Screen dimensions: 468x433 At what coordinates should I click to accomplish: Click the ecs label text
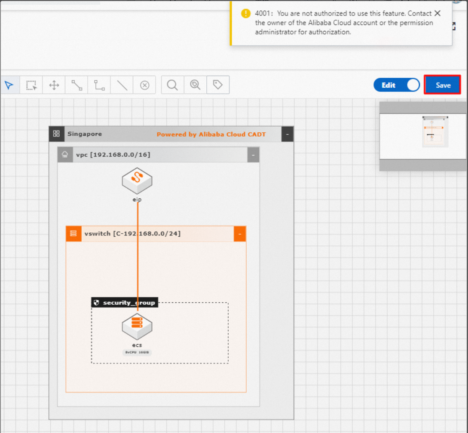(137, 345)
